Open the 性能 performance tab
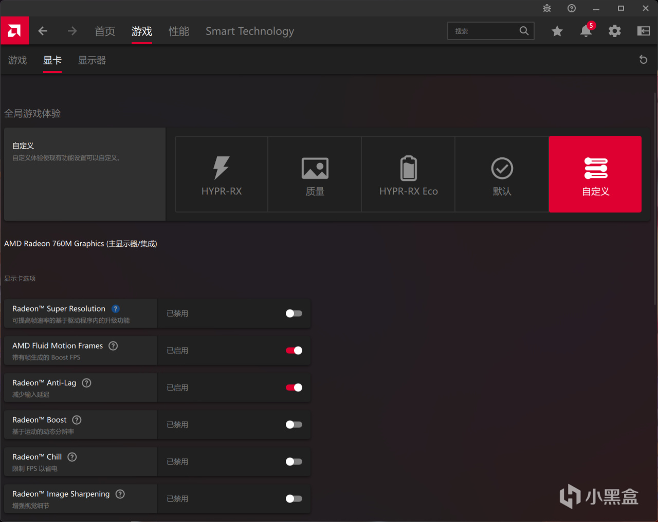 pyautogui.click(x=179, y=31)
